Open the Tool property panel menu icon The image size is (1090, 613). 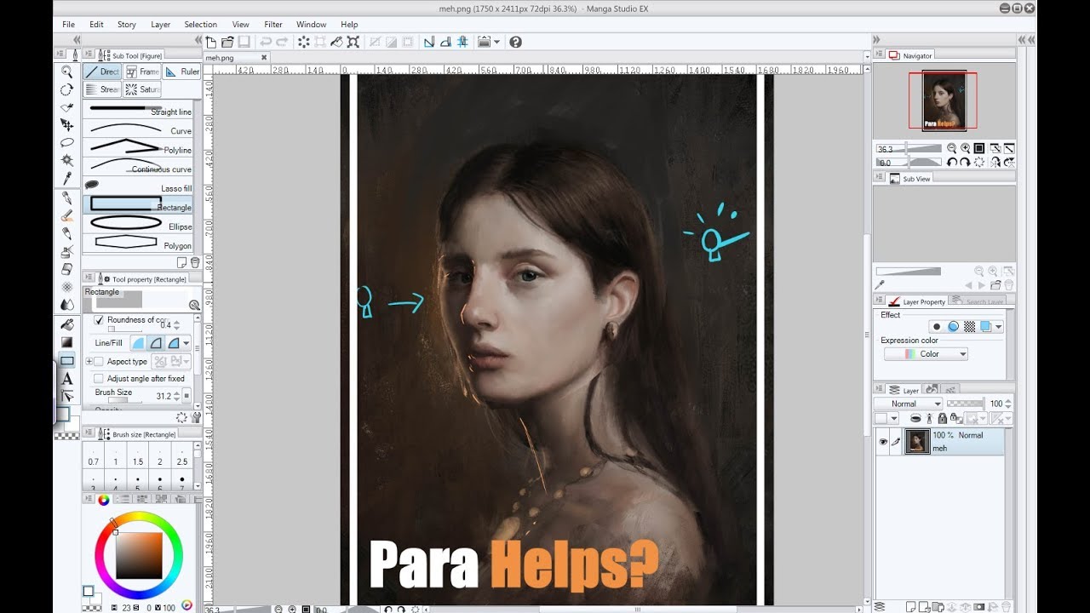[x=89, y=278]
